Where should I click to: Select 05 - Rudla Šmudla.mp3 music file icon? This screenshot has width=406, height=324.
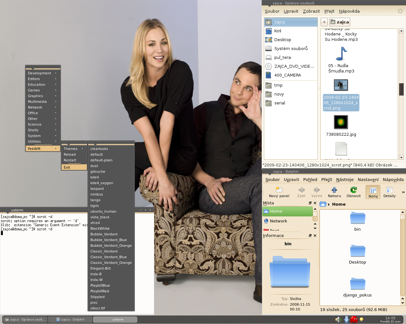342,54
